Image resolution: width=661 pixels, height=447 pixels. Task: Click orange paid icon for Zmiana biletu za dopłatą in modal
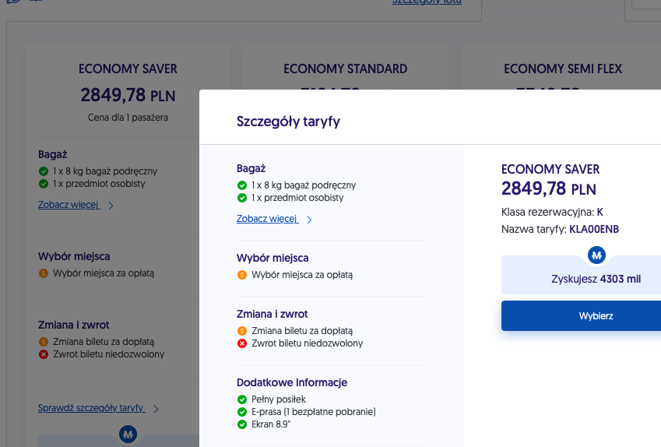click(242, 331)
